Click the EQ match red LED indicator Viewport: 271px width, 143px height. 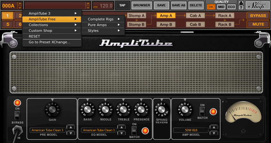(145, 131)
